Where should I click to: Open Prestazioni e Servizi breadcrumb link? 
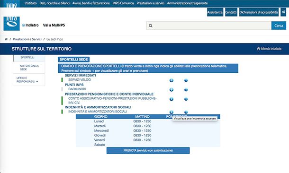pos(27,39)
